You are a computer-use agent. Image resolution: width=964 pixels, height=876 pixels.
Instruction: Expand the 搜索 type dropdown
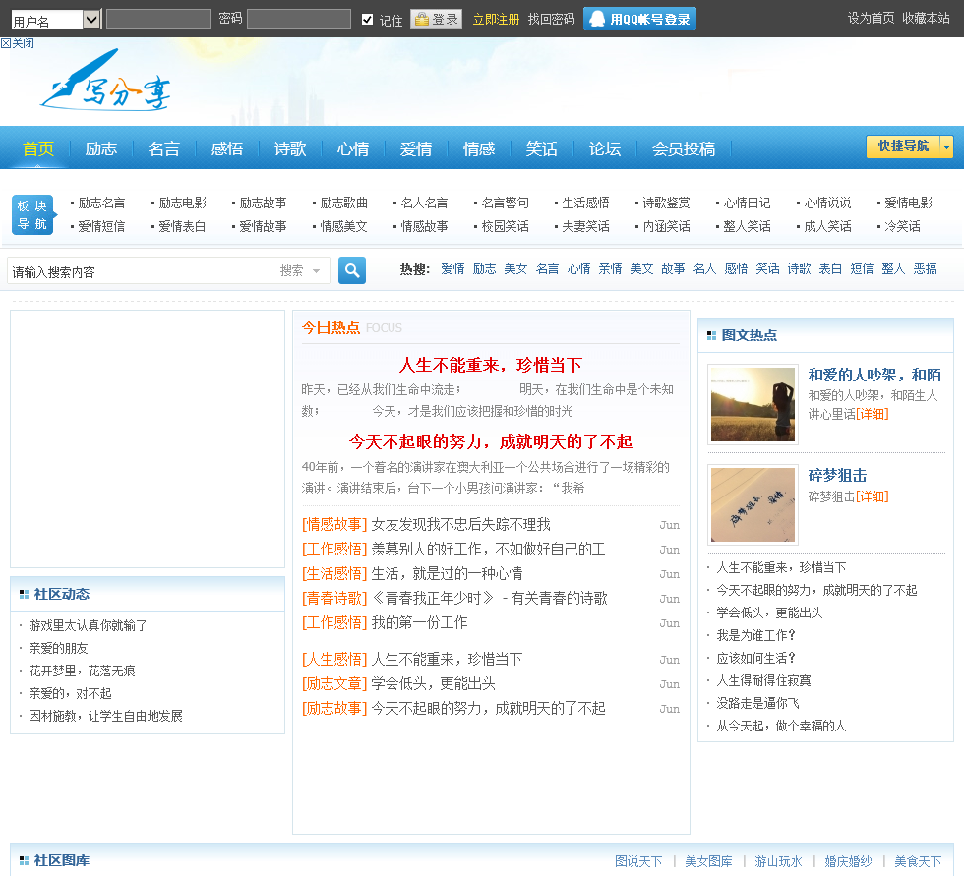click(x=300, y=270)
